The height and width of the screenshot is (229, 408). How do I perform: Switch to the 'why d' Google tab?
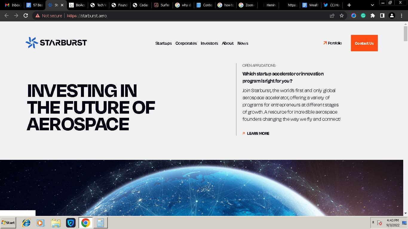(x=183, y=5)
